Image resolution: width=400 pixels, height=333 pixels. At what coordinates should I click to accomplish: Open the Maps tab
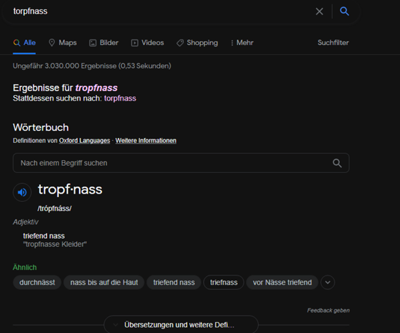tap(63, 42)
